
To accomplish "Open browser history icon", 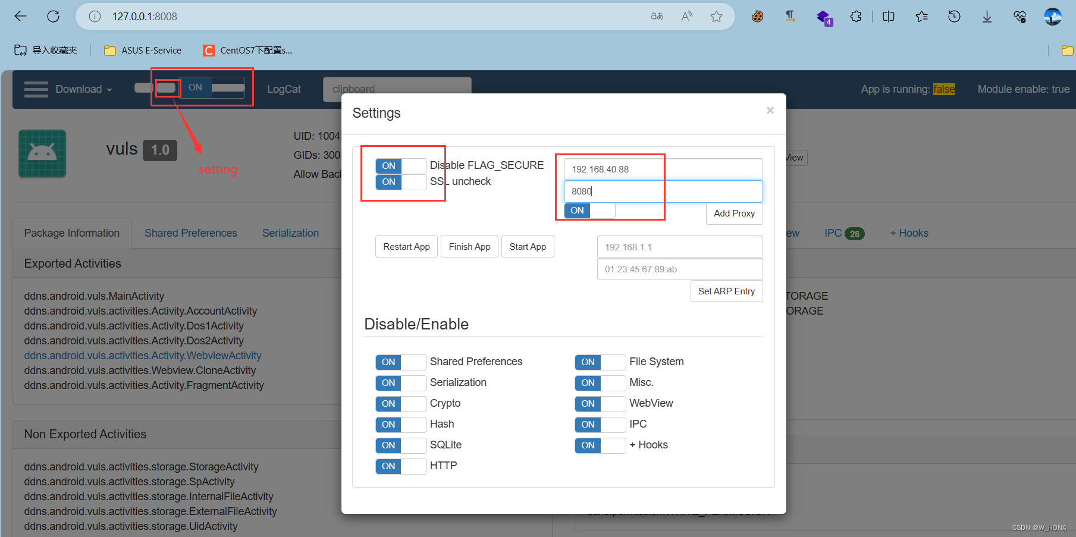I will click(954, 16).
